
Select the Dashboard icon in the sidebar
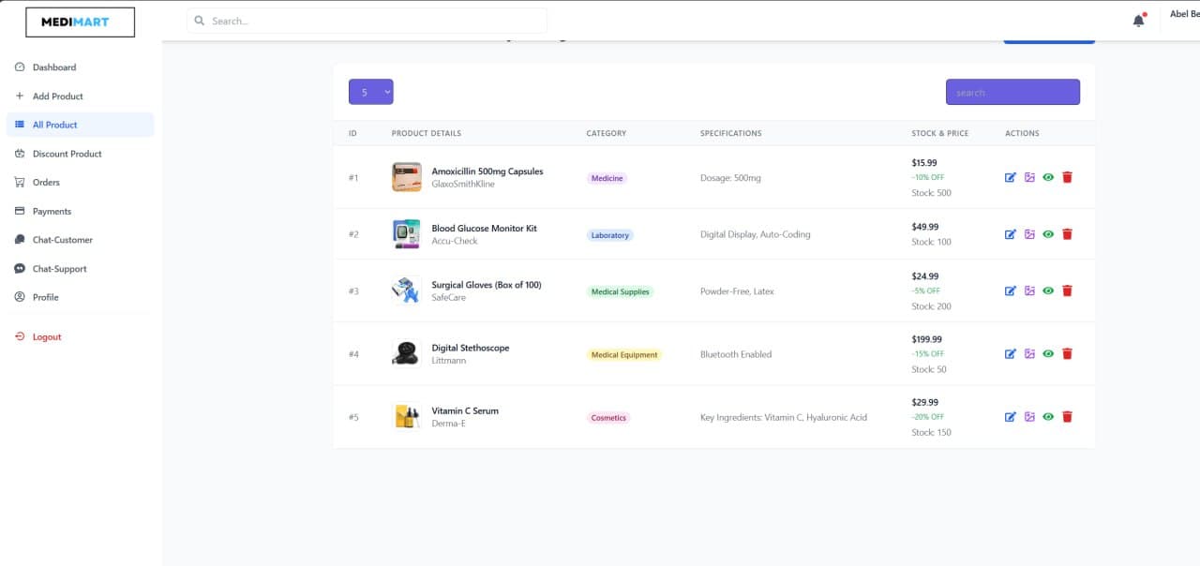[20, 67]
